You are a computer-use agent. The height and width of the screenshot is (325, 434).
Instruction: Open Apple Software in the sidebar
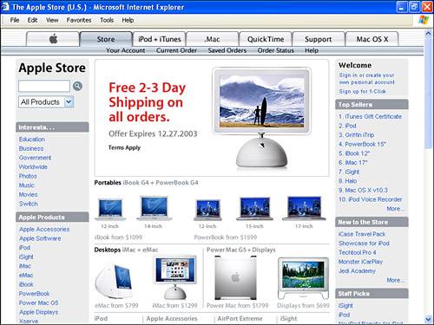[x=40, y=238]
